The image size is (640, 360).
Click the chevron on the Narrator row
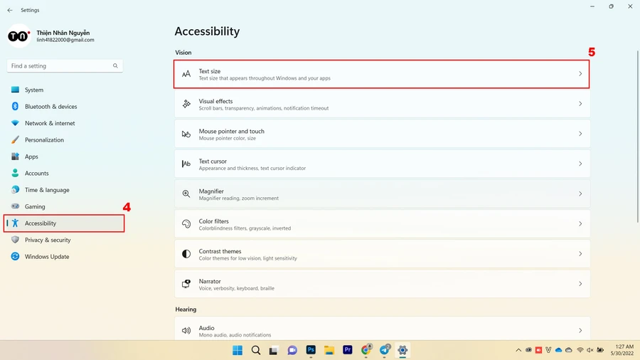[x=580, y=284]
